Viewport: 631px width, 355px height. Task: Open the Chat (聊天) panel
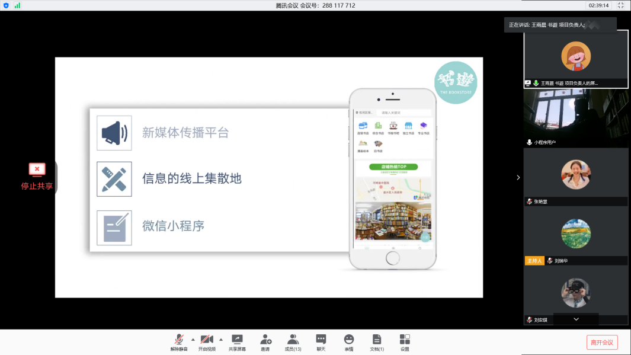tap(321, 340)
